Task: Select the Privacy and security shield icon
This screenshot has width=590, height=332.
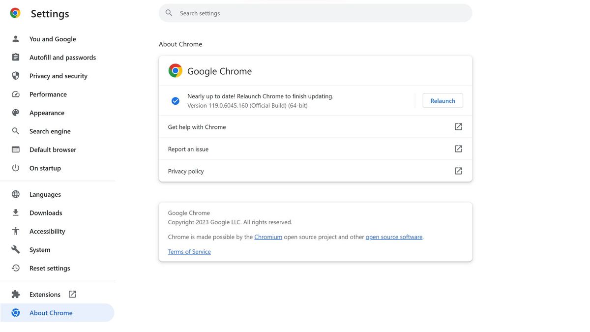Action: (15, 76)
